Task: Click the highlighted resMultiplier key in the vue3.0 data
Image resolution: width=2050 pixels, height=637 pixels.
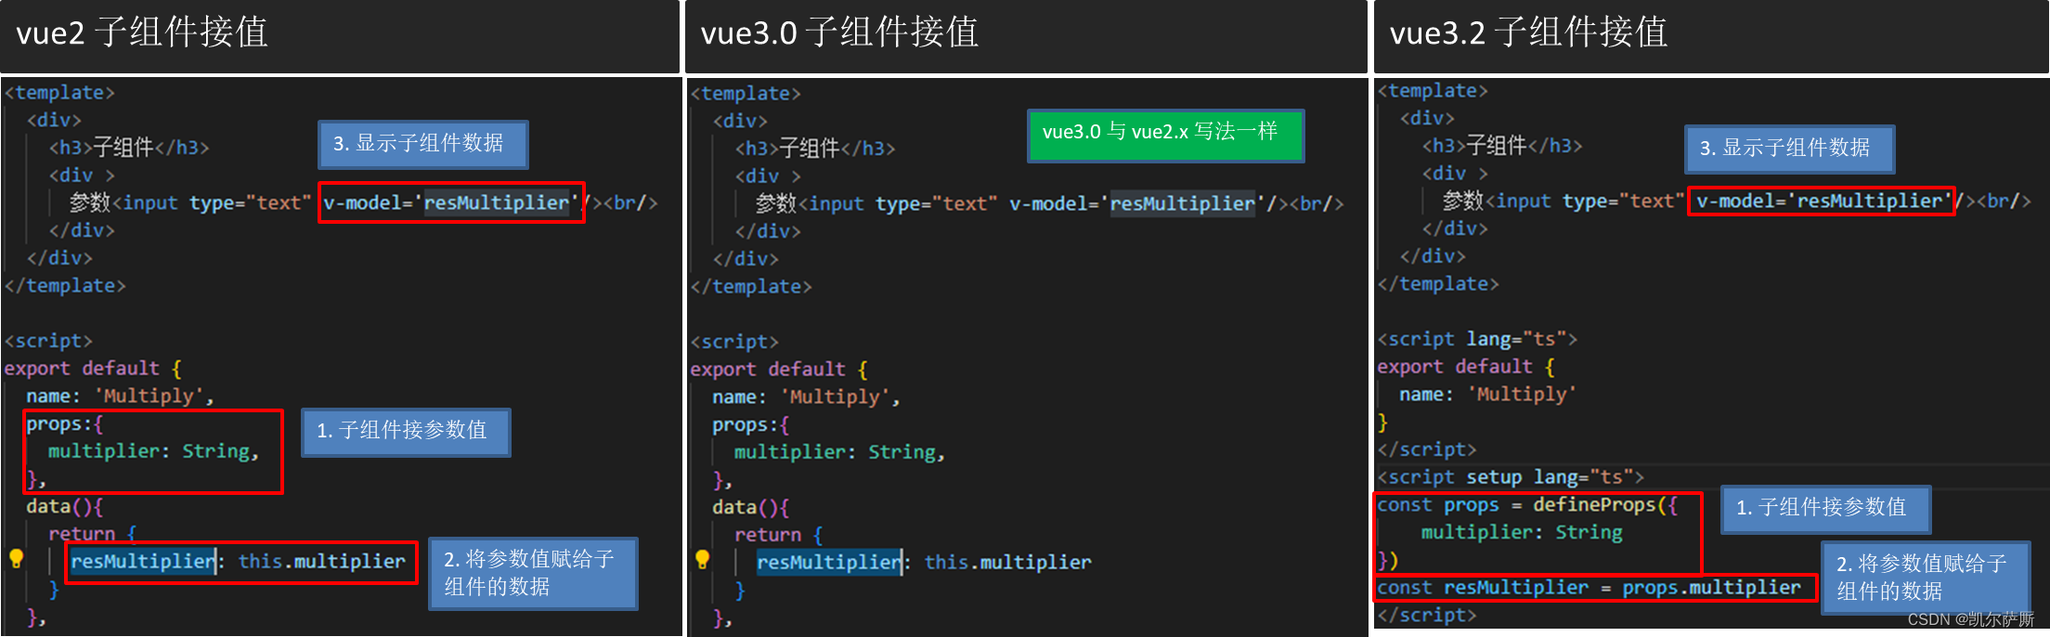Action: click(x=829, y=562)
